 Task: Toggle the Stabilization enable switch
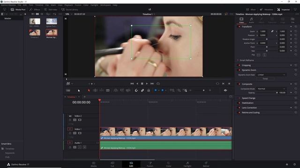pos(239,103)
